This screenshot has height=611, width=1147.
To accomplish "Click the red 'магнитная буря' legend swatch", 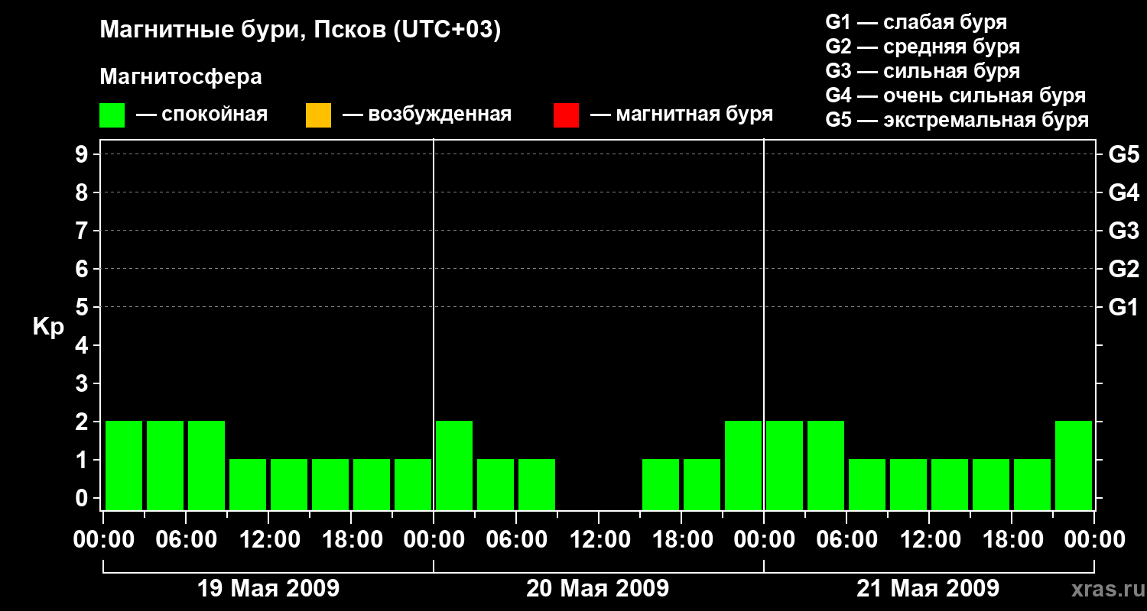I will (566, 115).
